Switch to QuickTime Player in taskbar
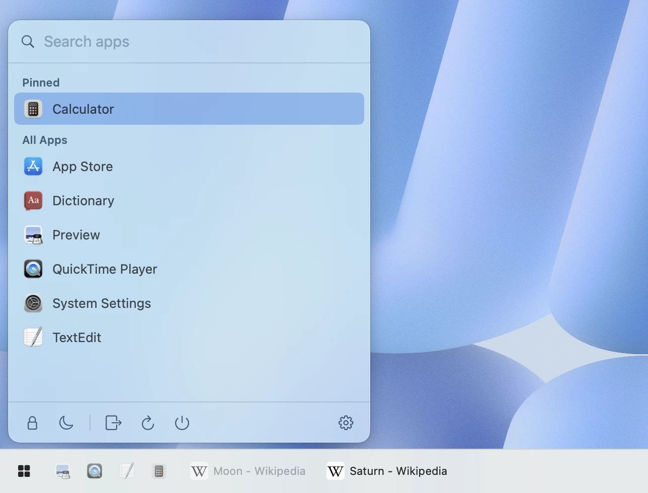648x493 pixels. 95,471
